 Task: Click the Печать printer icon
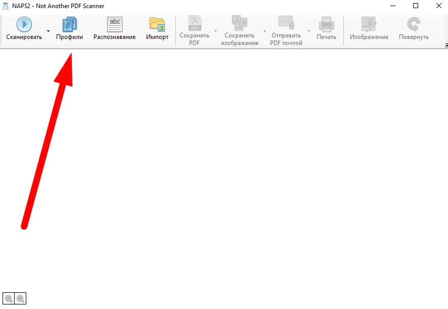pyautogui.click(x=326, y=24)
